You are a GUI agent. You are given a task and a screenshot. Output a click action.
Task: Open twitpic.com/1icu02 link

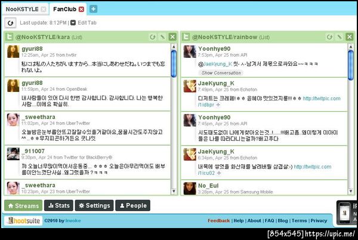tap(312, 167)
